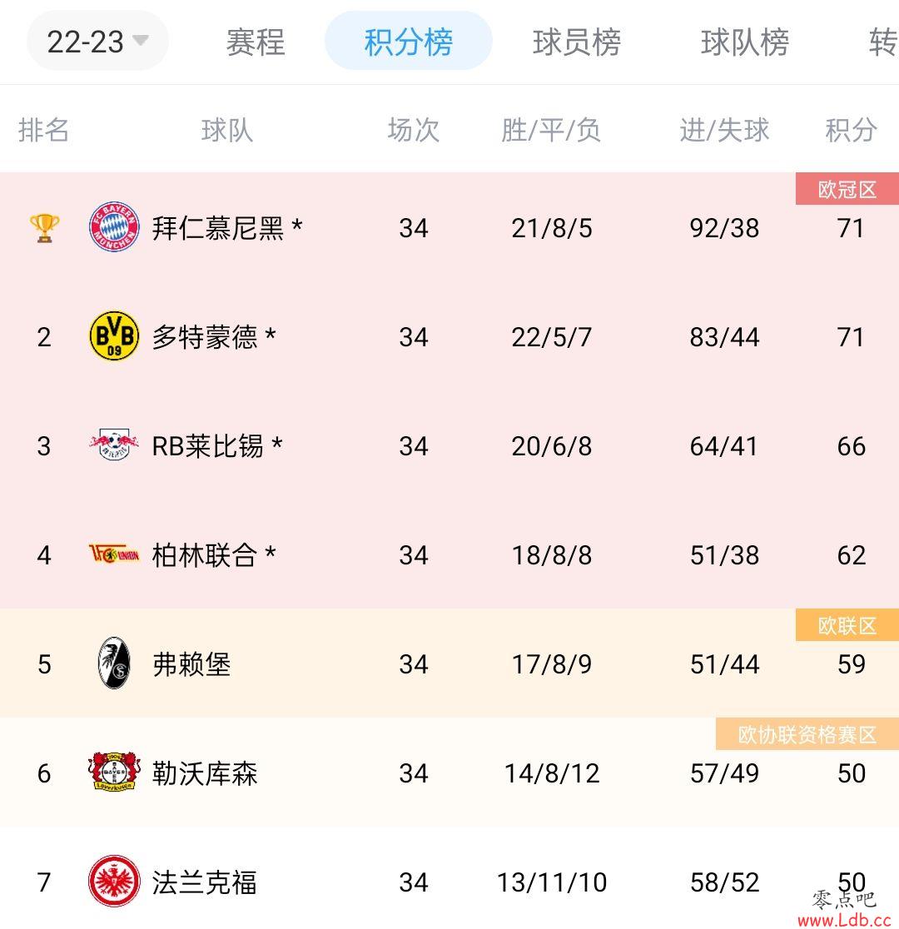Open the 22-23 season dropdown
This screenshot has height=929, width=899.
[x=97, y=41]
